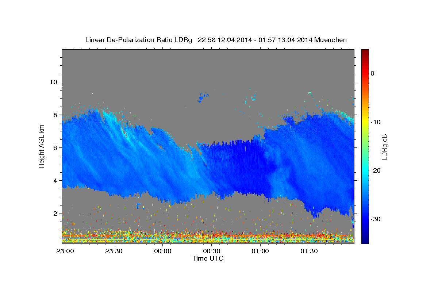
Task: Click the 23:00 time tick label
Action: point(65,251)
